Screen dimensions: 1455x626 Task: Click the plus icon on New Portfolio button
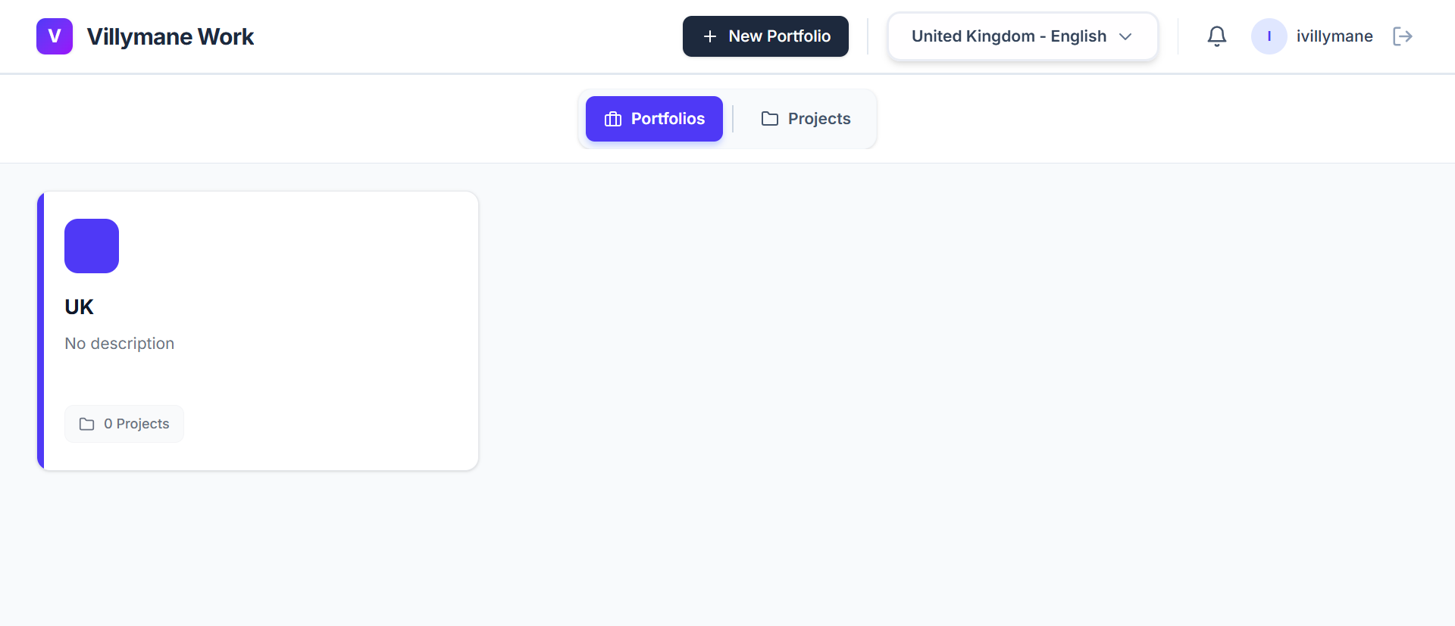point(709,36)
